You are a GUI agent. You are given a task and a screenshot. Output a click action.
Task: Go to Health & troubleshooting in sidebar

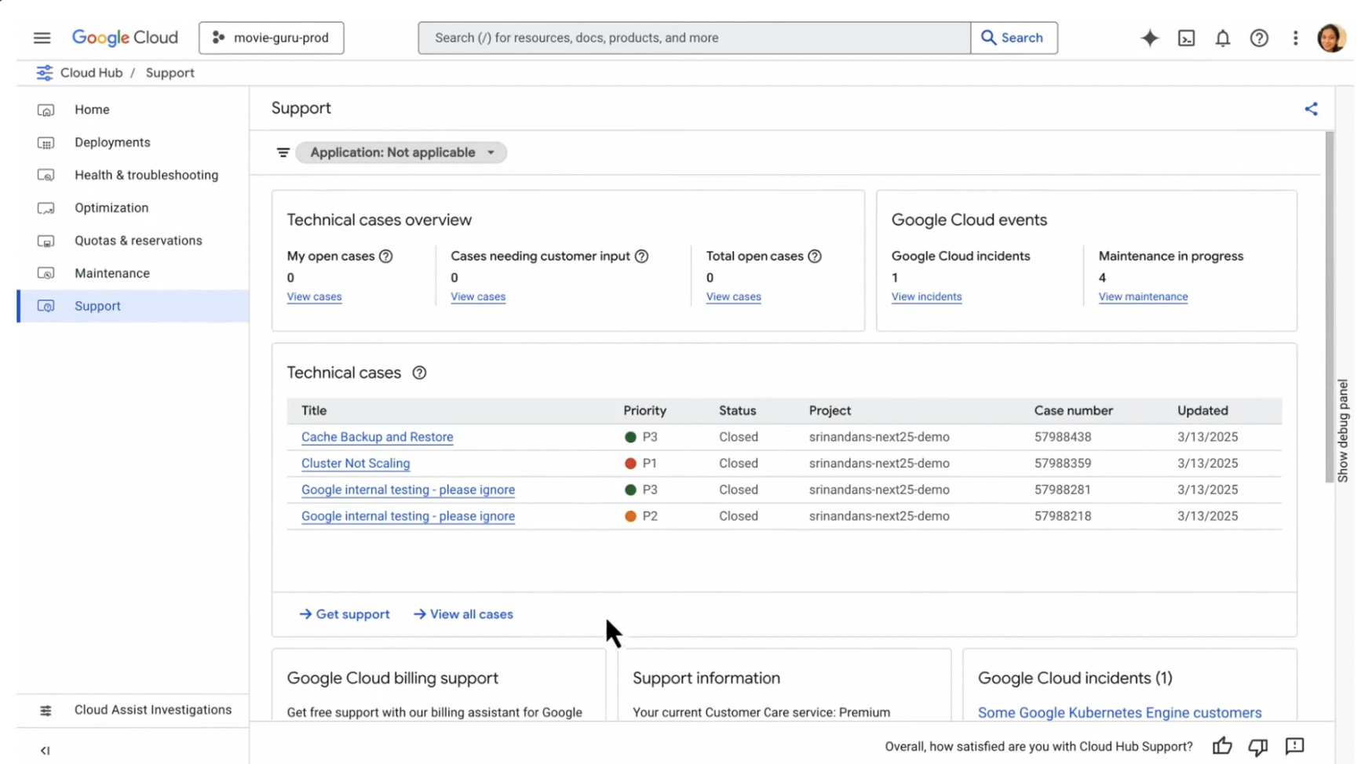[146, 175]
